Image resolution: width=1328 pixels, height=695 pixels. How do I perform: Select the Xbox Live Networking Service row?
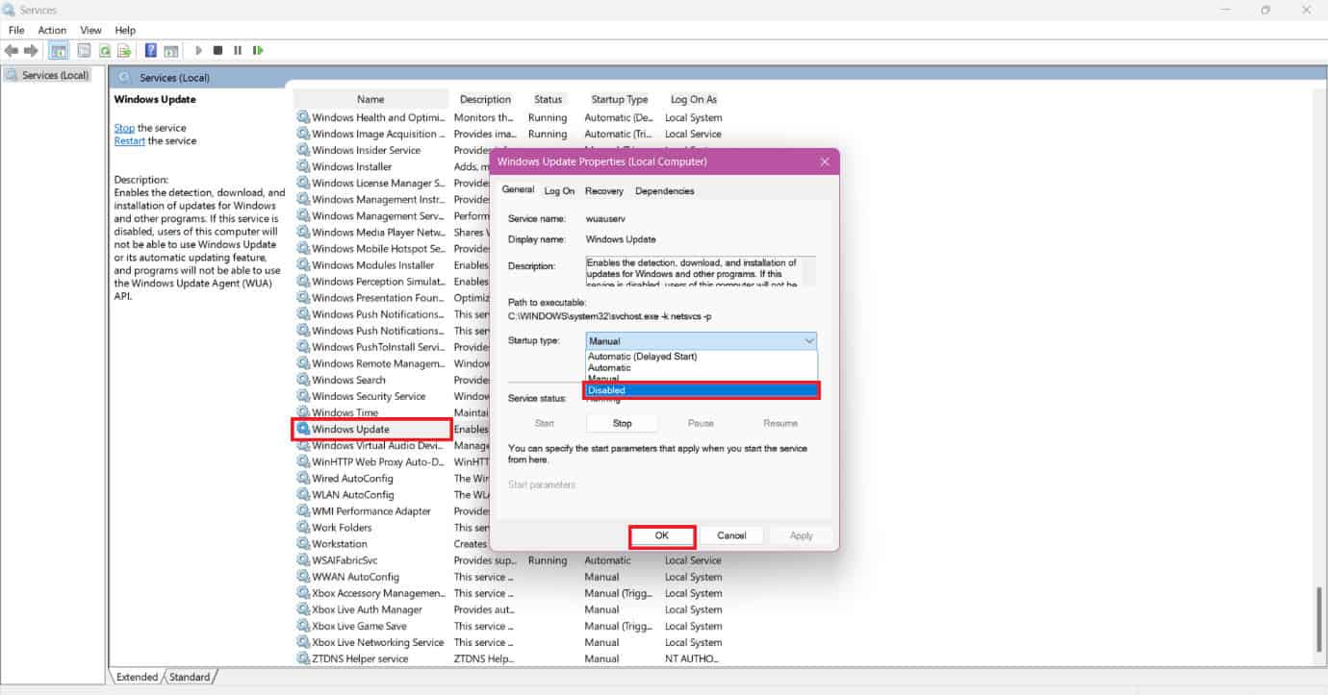tap(370, 642)
